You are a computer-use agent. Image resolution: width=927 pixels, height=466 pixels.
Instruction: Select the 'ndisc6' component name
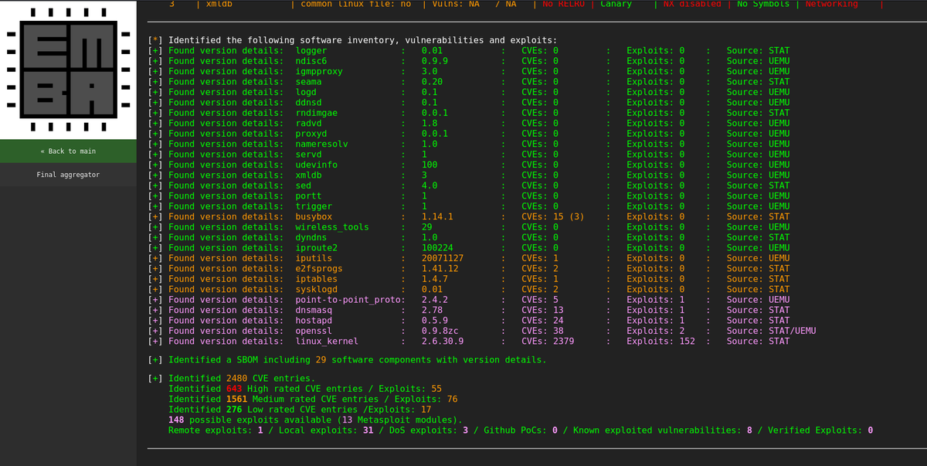pyautogui.click(x=311, y=61)
